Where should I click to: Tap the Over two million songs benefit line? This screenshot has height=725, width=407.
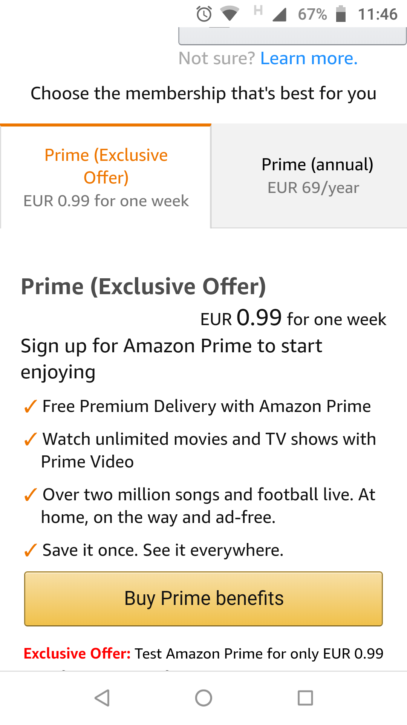click(x=208, y=506)
